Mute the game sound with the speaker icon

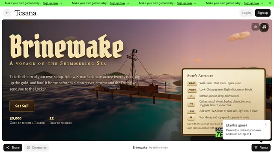point(255,27)
